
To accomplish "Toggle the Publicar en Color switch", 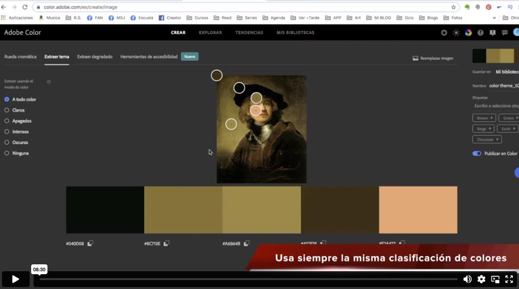I will pos(476,153).
